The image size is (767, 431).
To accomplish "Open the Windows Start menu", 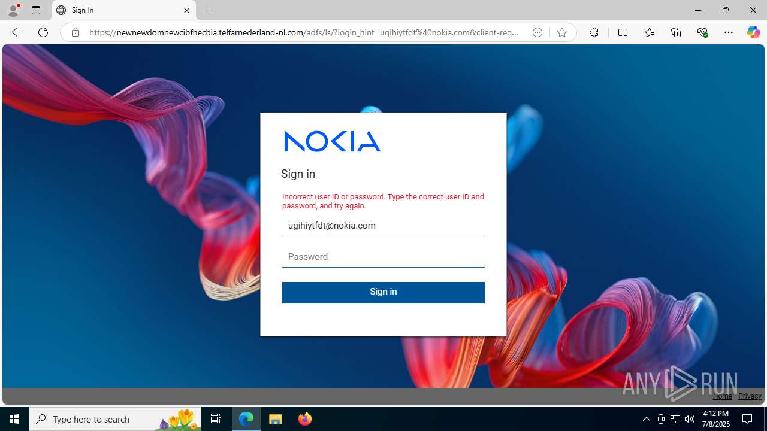I will [x=14, y=419].
